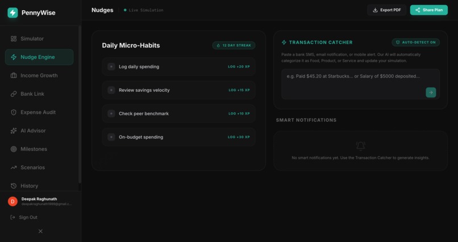View History in the sidebar
Image resolution: width=458 pixels, height=242 pixels.
pyautogui.click(x=39, y=186)
